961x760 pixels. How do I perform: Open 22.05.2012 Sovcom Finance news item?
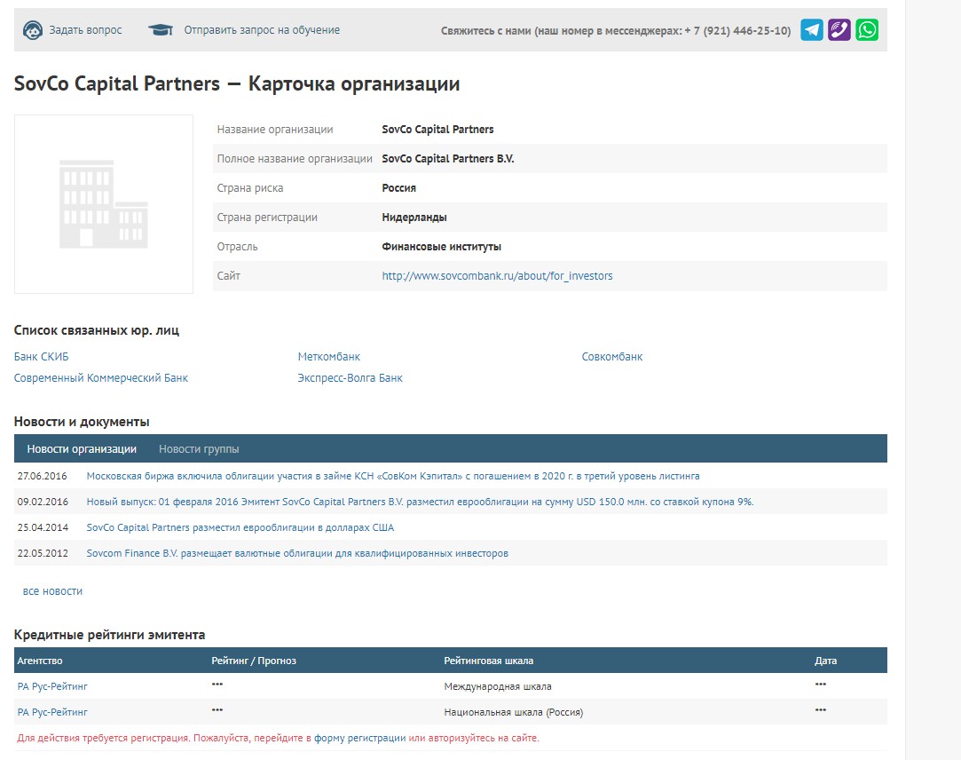[297, 553]
